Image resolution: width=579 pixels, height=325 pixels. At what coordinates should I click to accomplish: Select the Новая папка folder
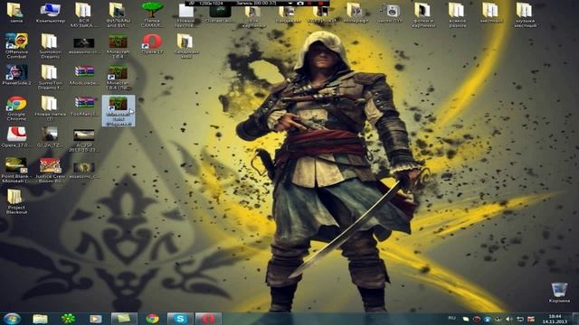tap(50, 108)
